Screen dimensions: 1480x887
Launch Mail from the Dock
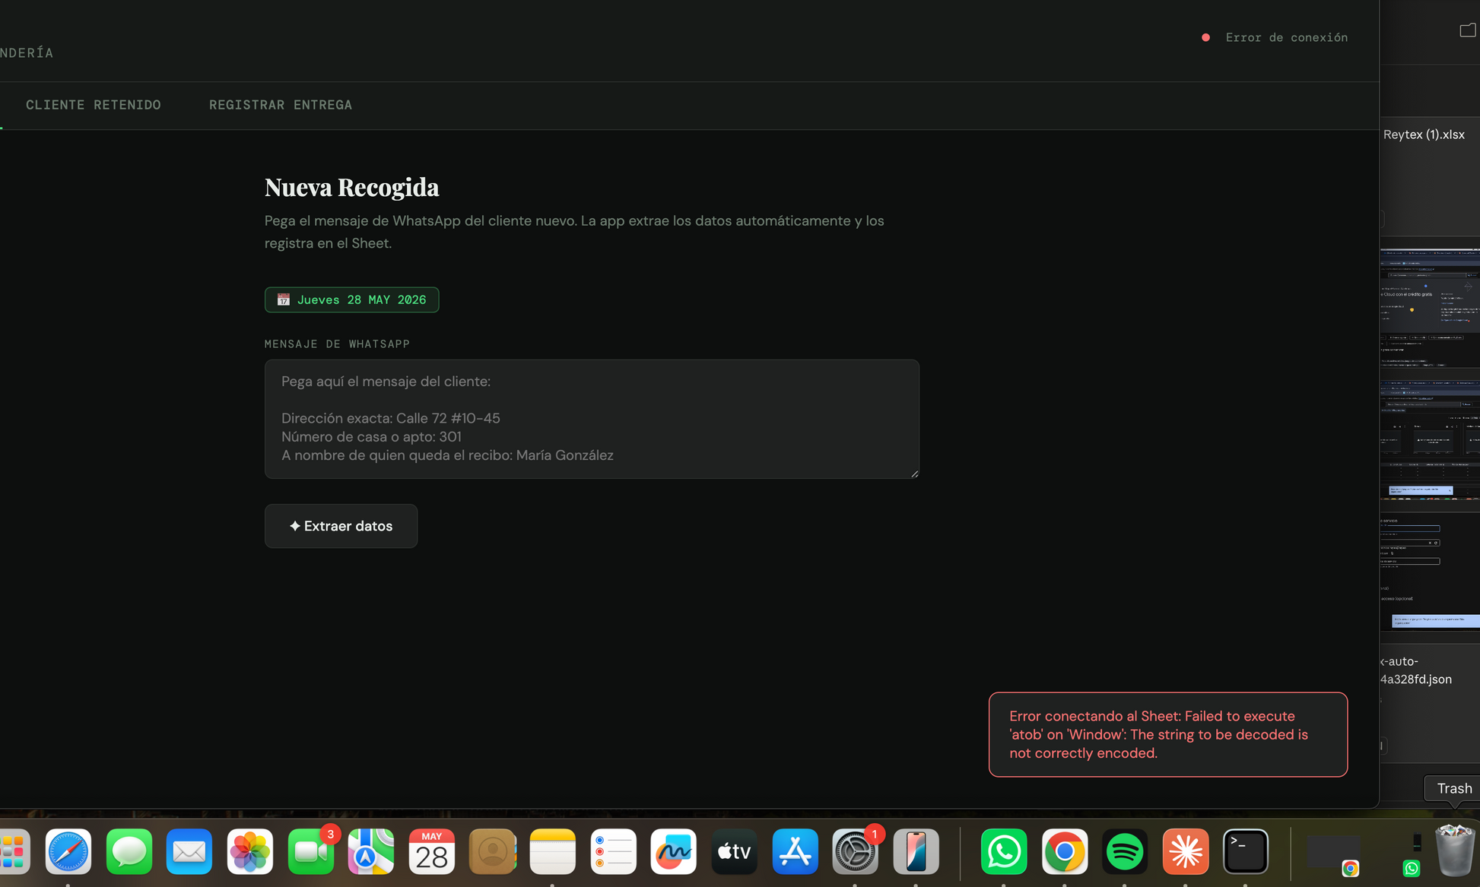189,851
